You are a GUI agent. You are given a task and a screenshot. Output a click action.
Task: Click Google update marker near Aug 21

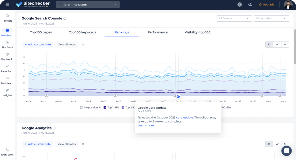tap(46, 96)
